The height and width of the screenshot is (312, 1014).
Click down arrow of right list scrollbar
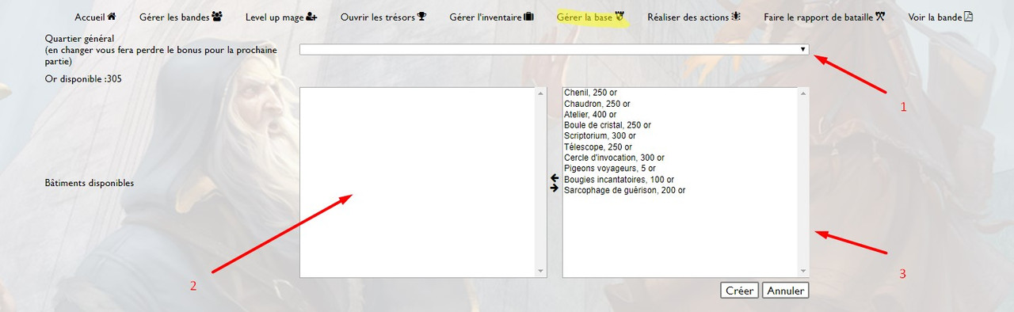[x=803, y=271]
